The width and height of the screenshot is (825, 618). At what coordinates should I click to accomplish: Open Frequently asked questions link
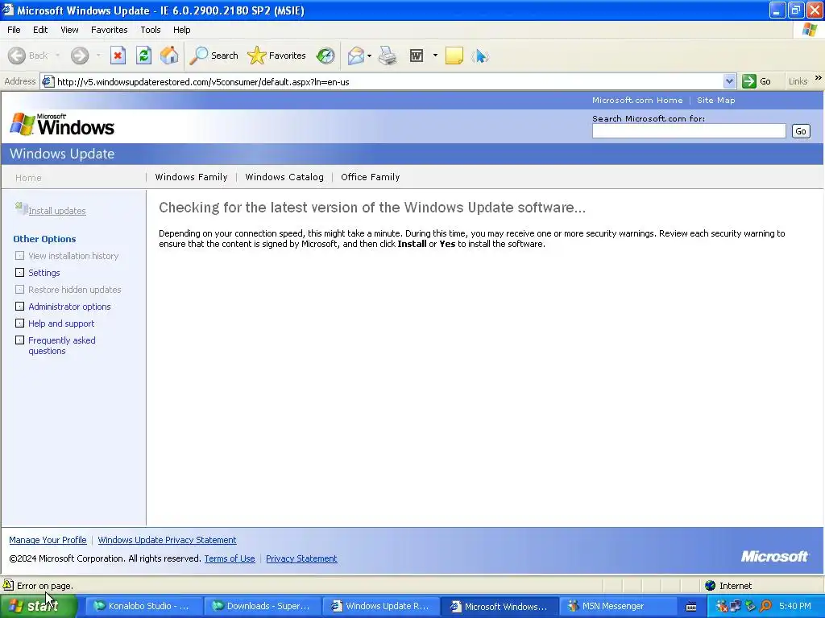tap(62, 345)
